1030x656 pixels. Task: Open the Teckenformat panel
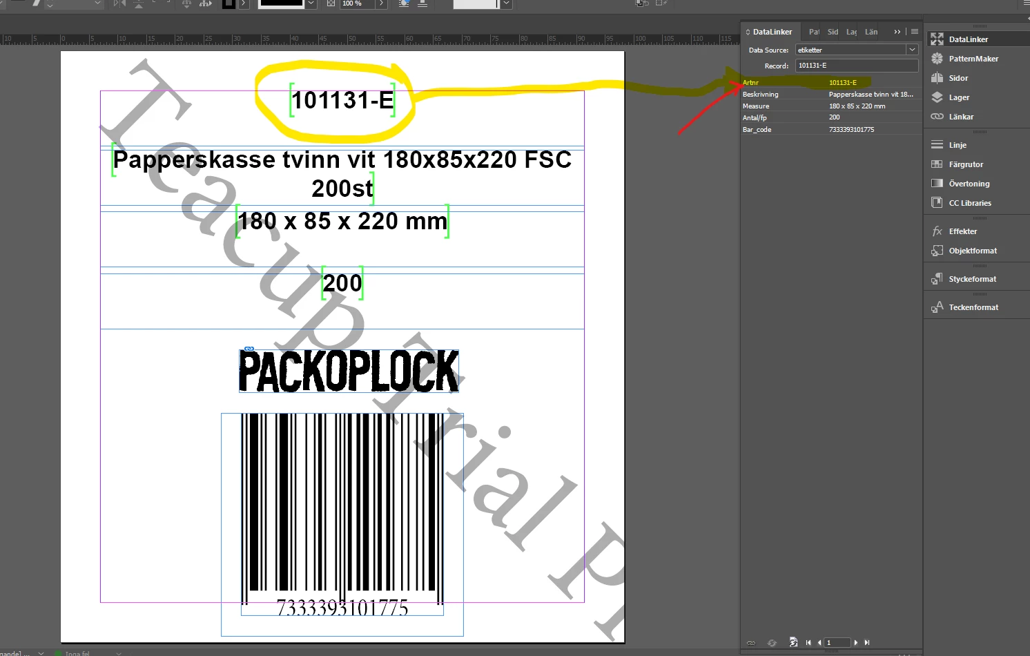973,307
